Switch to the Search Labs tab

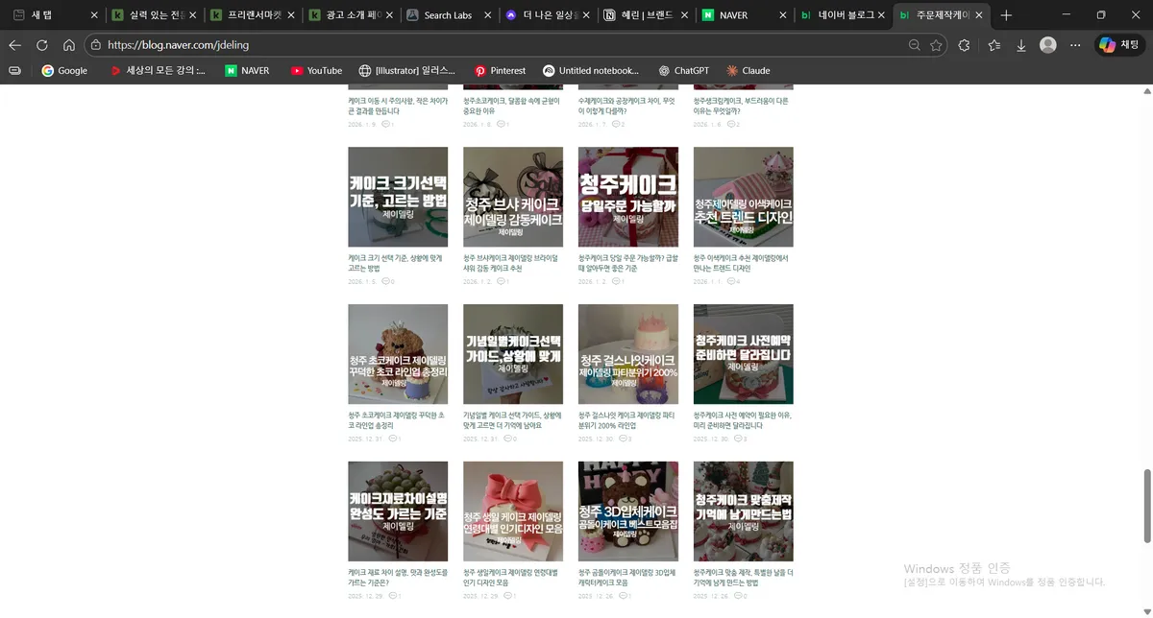tap(448, 15)
